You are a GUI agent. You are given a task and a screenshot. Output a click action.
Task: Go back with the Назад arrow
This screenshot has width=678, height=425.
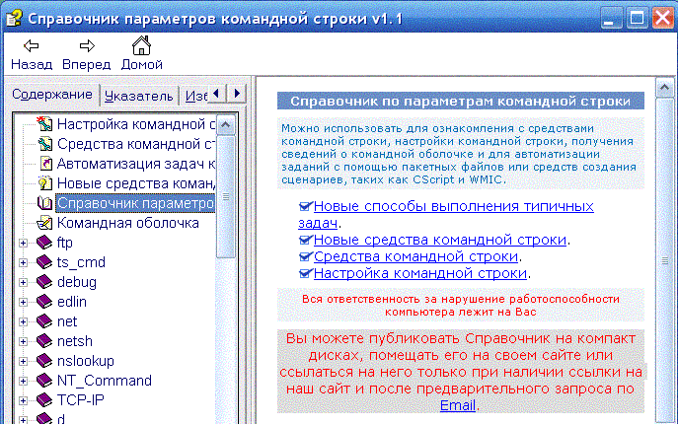point(32,53)
